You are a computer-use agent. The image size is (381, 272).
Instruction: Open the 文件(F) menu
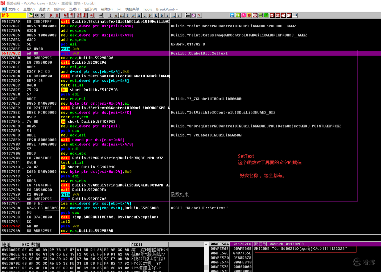click(14, 9)
